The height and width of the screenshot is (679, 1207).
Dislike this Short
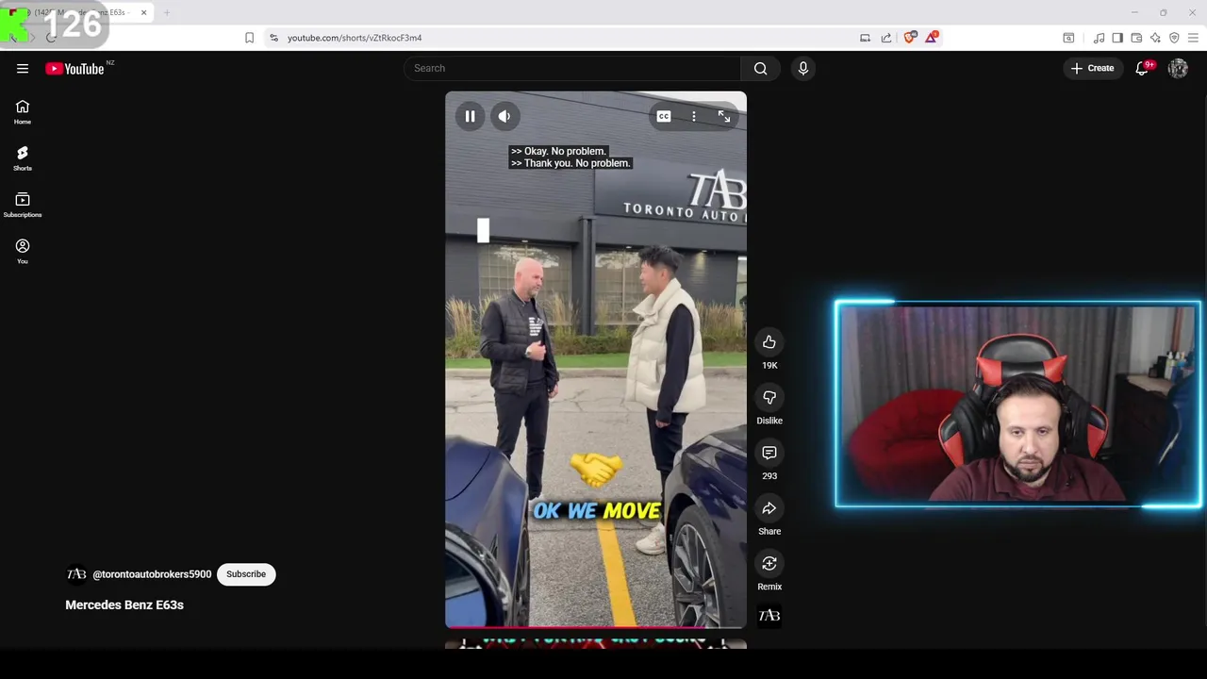pos(769,398)
